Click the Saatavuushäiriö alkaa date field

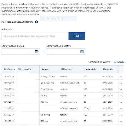click(x=21, y=51)
